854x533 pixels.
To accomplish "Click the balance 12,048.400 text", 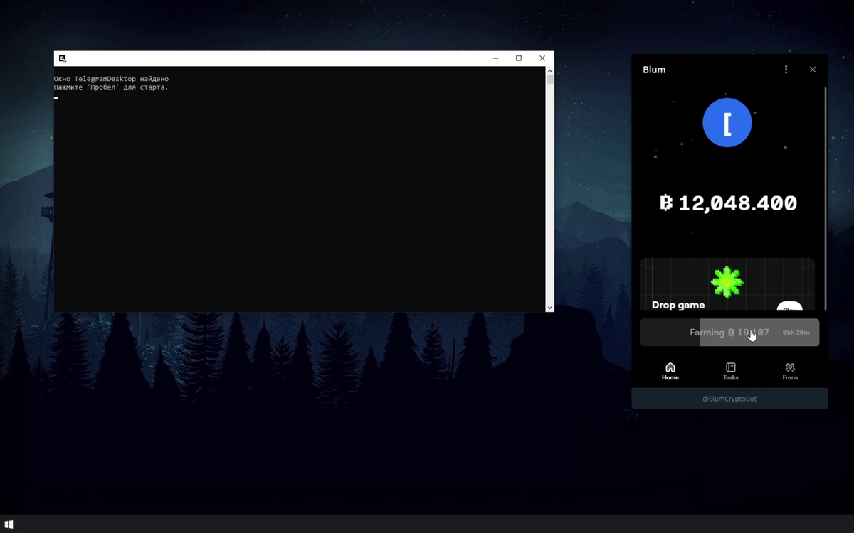I will [x=728, y=203].
